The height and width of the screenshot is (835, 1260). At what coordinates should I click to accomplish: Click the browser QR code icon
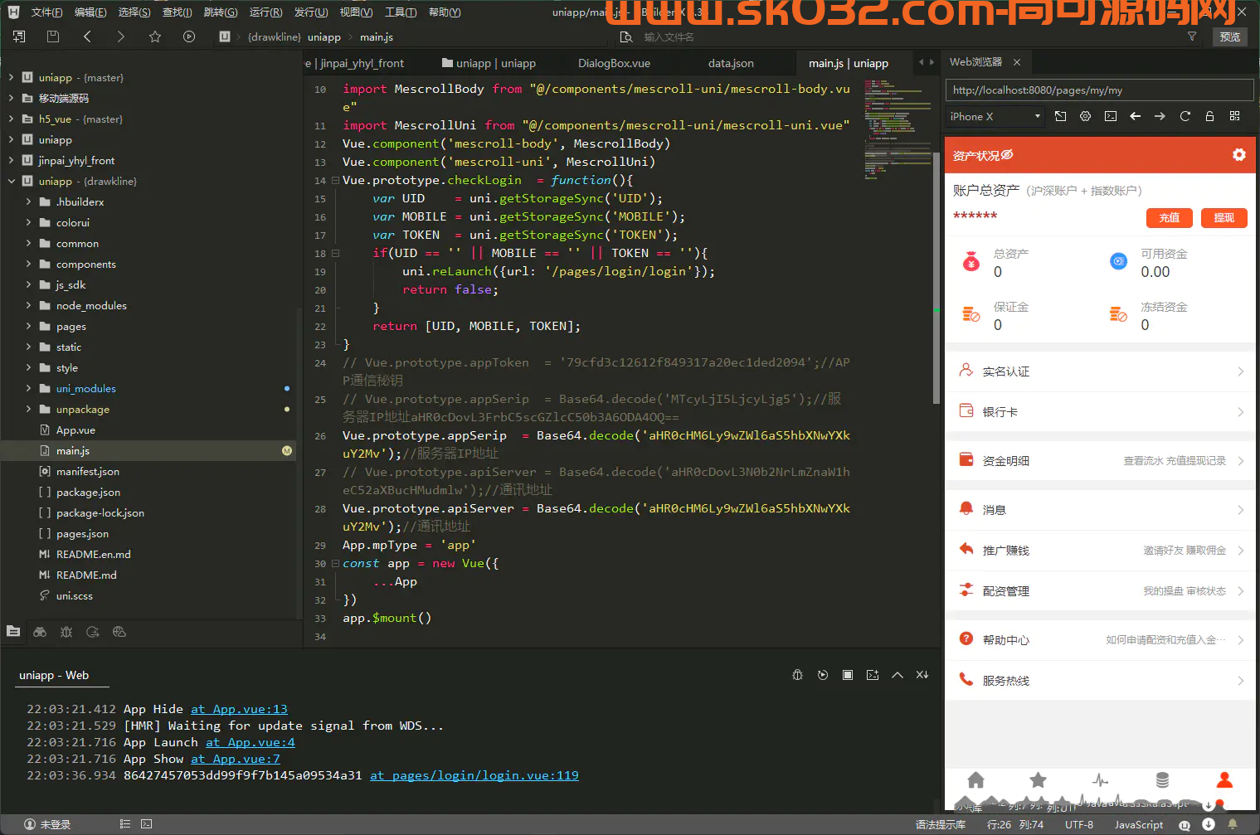tap(1234, 116)
